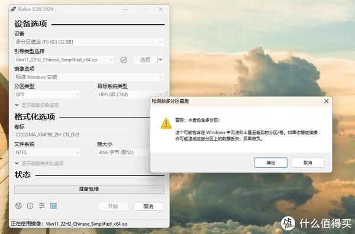Click the 开始 button in Rufus
Screen dimensions: 355x234
[x=113, y=206]
